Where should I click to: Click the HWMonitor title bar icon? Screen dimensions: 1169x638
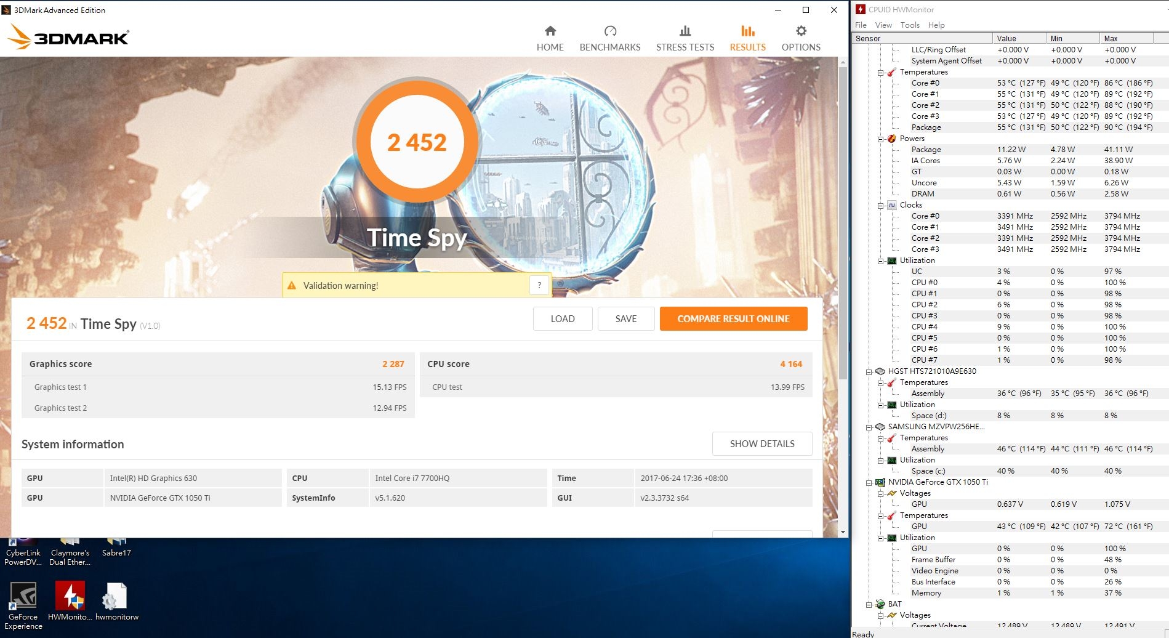click(x=861, y=9)
